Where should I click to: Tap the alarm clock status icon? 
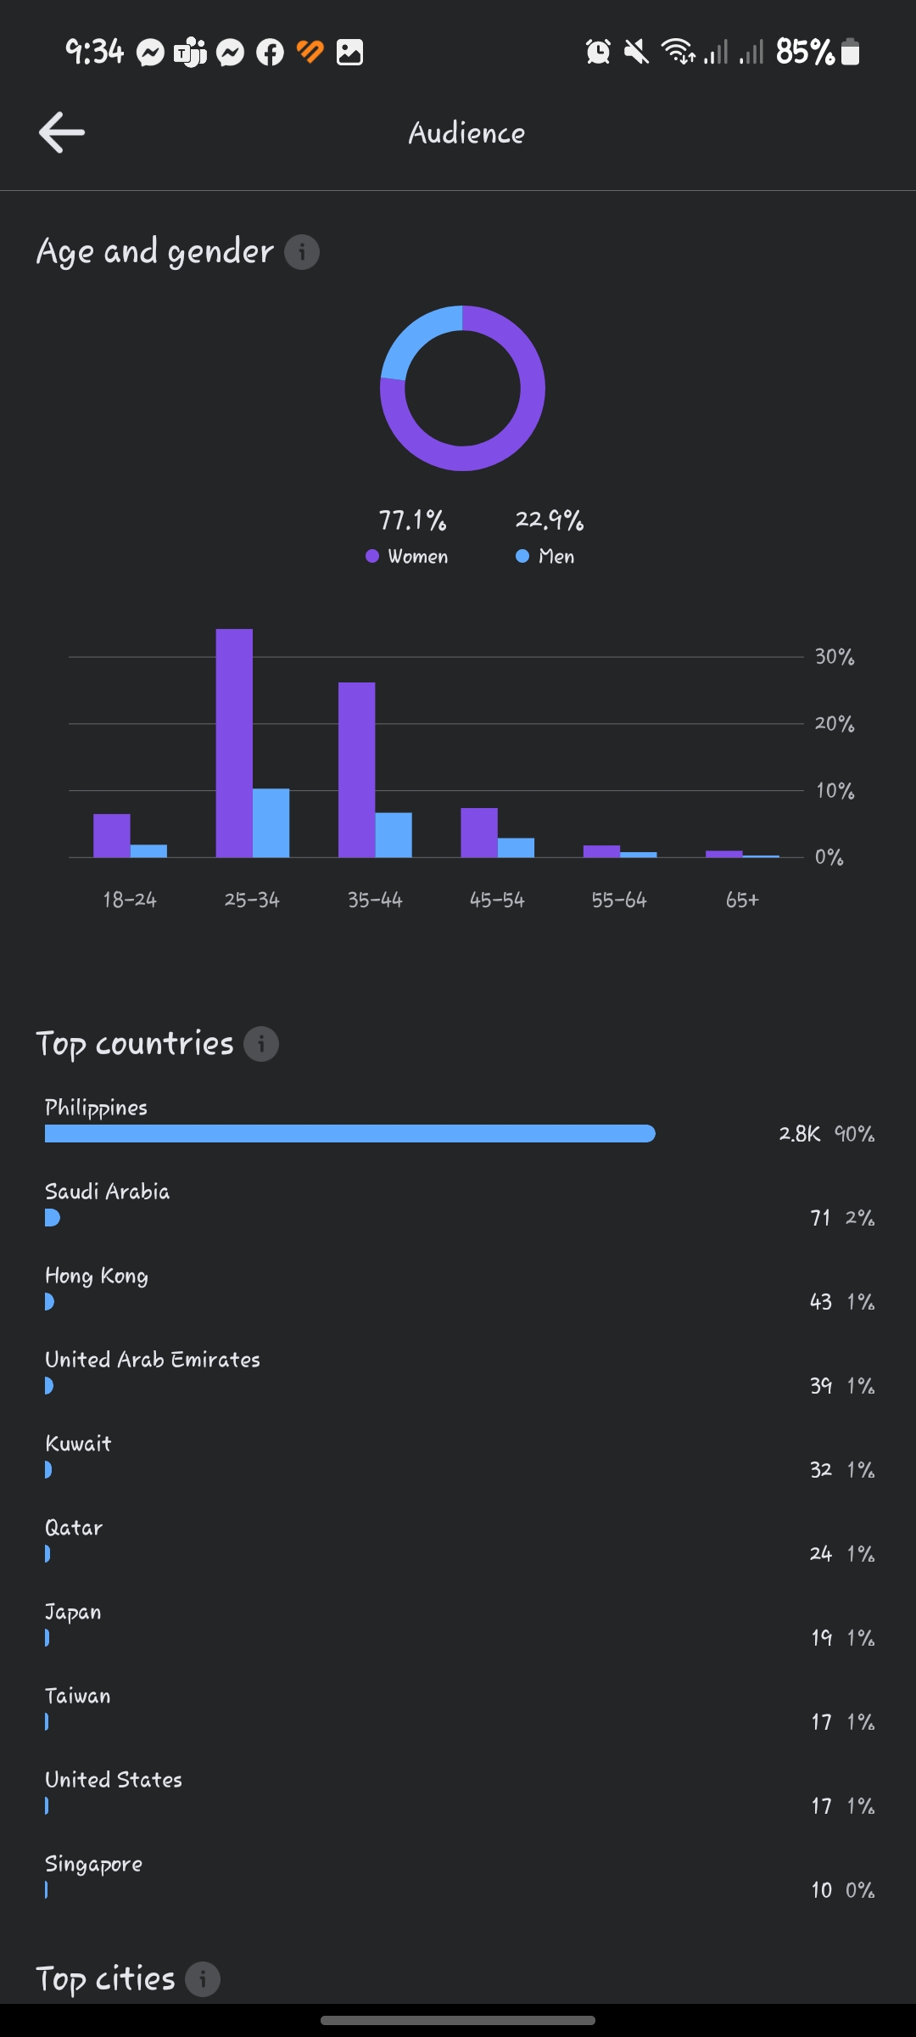(598, 53)
